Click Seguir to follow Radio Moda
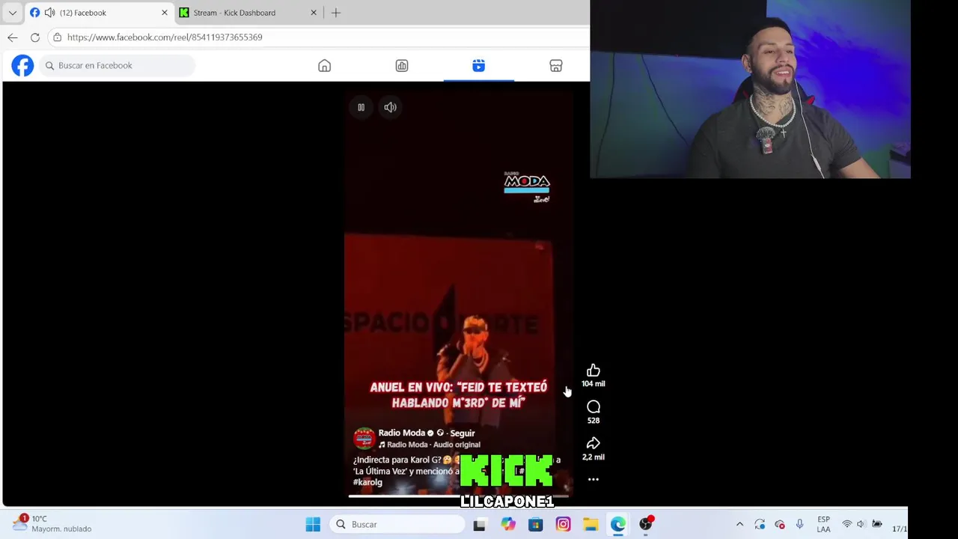The width and height of the screenshot is (958, 539). click(x=463, y=433)
